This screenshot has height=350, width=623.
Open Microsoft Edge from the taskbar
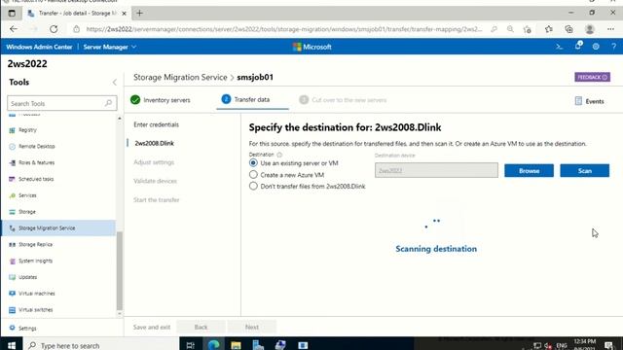(213, 344)
